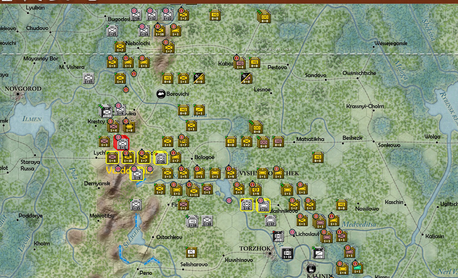Click the Bologoe town label
The height and width of the screenshot is (278, 458).
204,157
